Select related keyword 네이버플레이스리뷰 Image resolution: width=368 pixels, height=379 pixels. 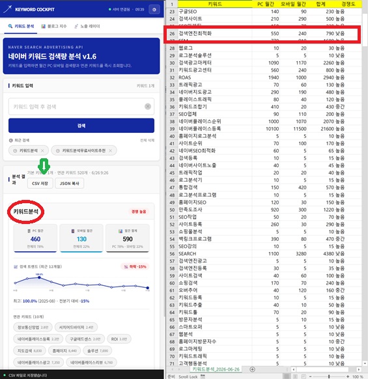(x=91, y=362)
